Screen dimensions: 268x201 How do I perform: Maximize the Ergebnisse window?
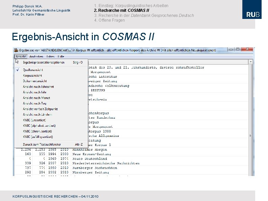coord(238,49)
